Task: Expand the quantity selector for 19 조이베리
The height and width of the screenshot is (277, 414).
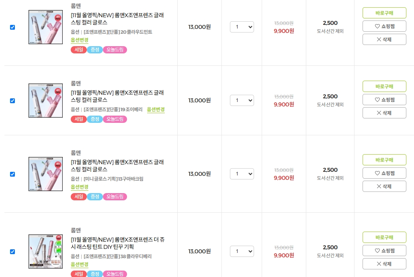Action: pos(242,100)
